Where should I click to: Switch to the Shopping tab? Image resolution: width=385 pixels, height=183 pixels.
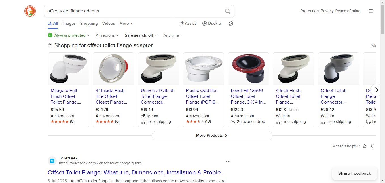click(x=89, y=24)
